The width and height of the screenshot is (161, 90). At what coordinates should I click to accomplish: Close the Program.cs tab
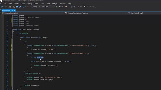pos(15,10)
